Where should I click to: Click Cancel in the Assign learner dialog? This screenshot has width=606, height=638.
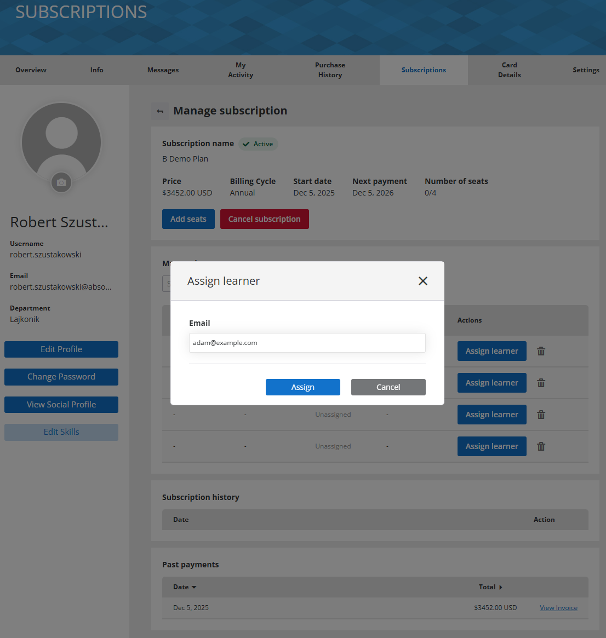tap(388, 387)
